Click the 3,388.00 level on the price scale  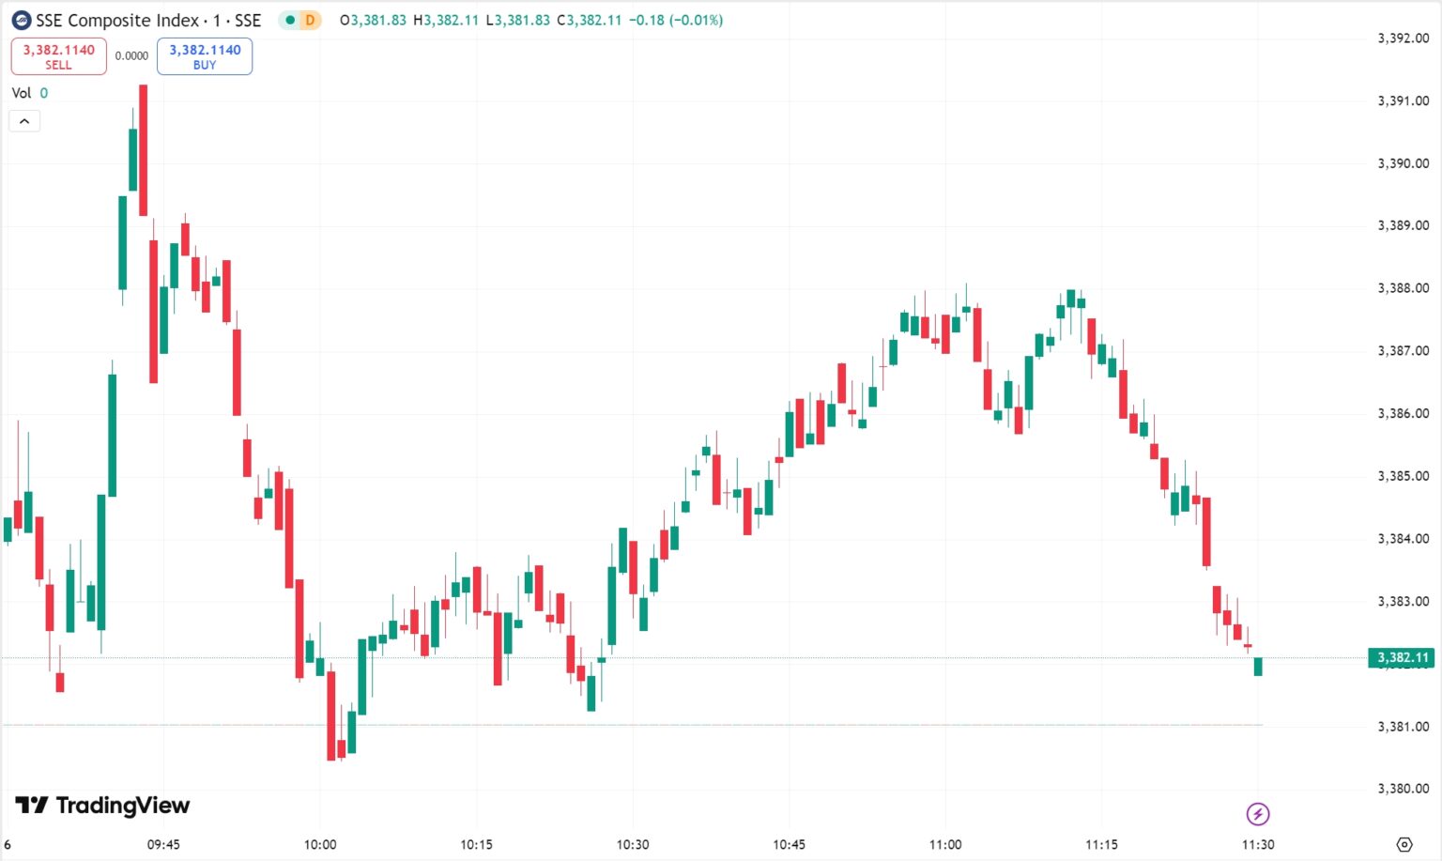1404,288
